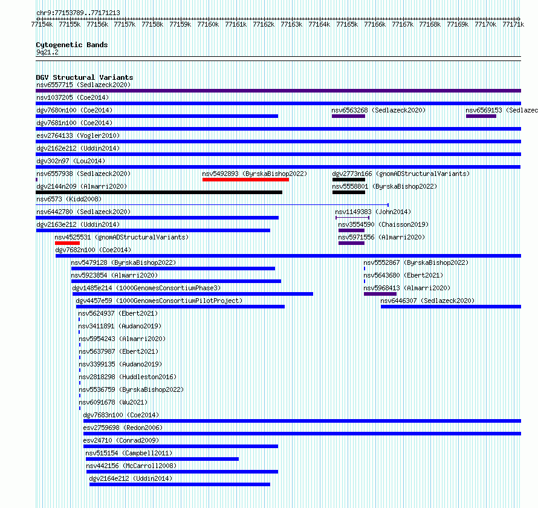
Task: Select dgv2163e212 (Uddin2014) label
Action: [x=78, y=224]
